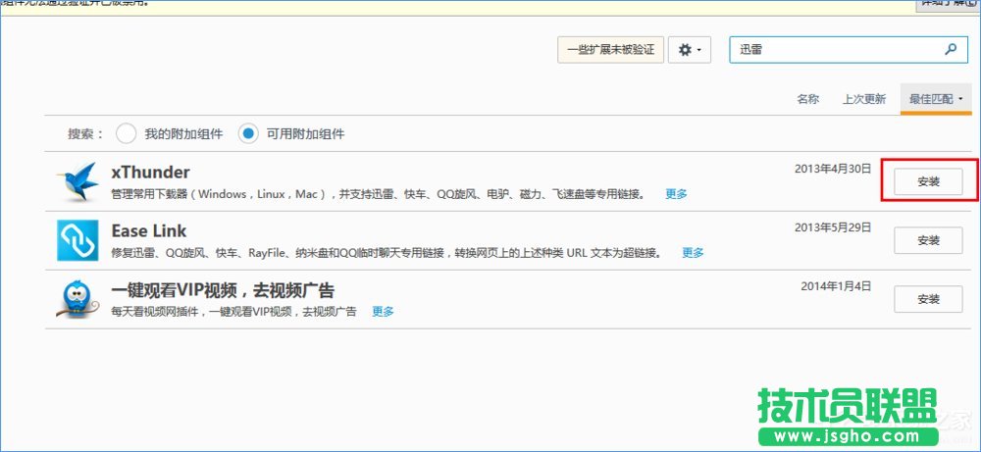This screenshot has width=981, height=452.
Task: Click the blue bird VIP video icon
Action: (77, 299)
